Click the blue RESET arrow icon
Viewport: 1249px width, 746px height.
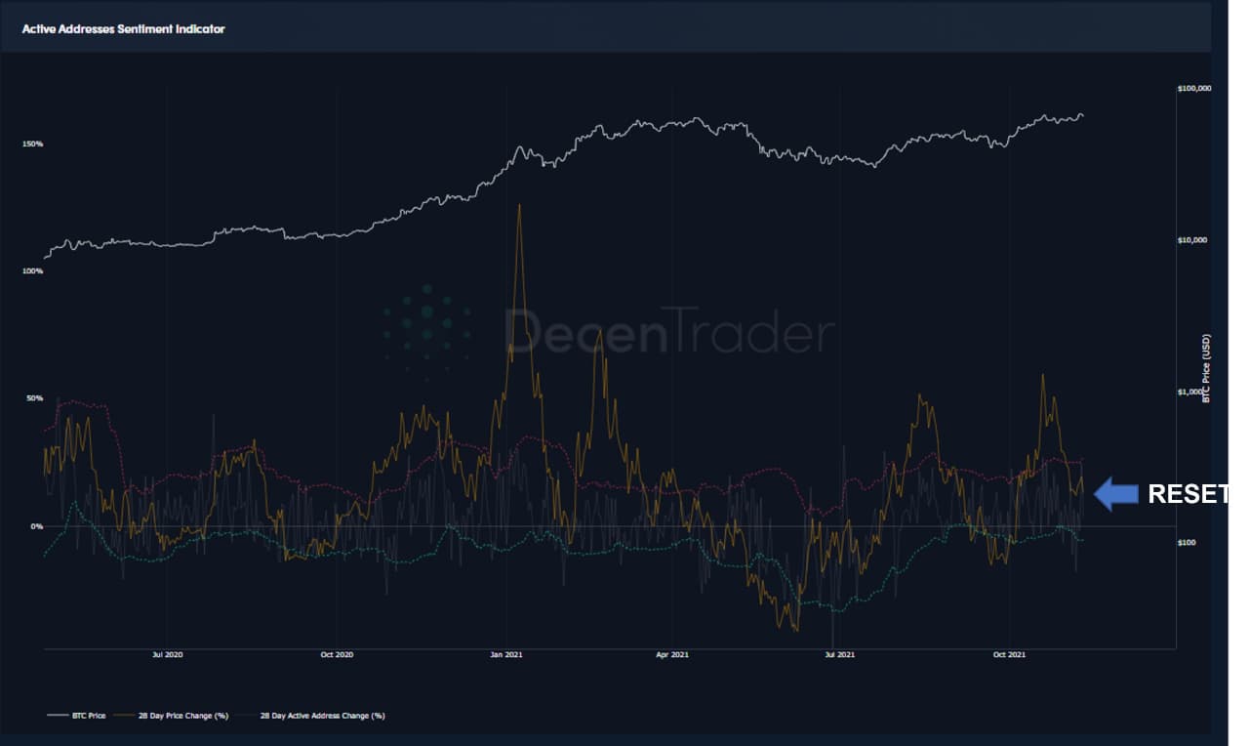1115,494
